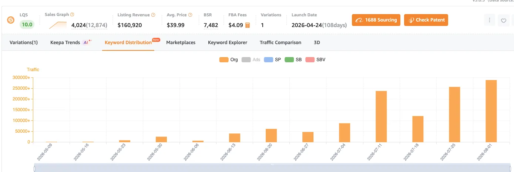The height and width of the screenshot is (172, 514).
Task: Click the 2026-07-25 traffic bar
Action: (454, 115)
